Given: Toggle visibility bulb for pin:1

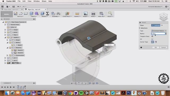Looking at the screenshot, I should [x=8, y=58].
